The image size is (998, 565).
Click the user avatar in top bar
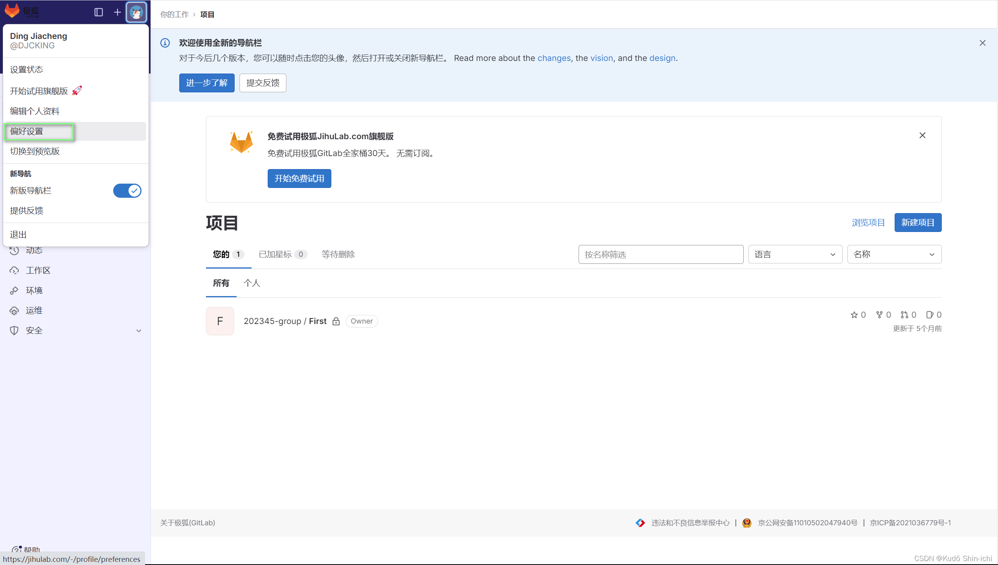tap(136, 12)
